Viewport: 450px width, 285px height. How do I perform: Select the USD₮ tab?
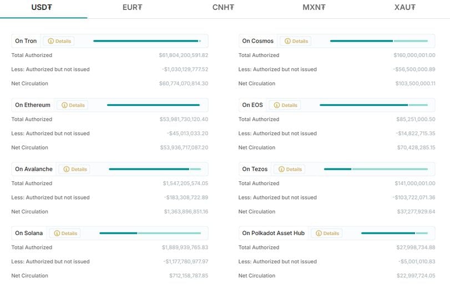(42, 7)
